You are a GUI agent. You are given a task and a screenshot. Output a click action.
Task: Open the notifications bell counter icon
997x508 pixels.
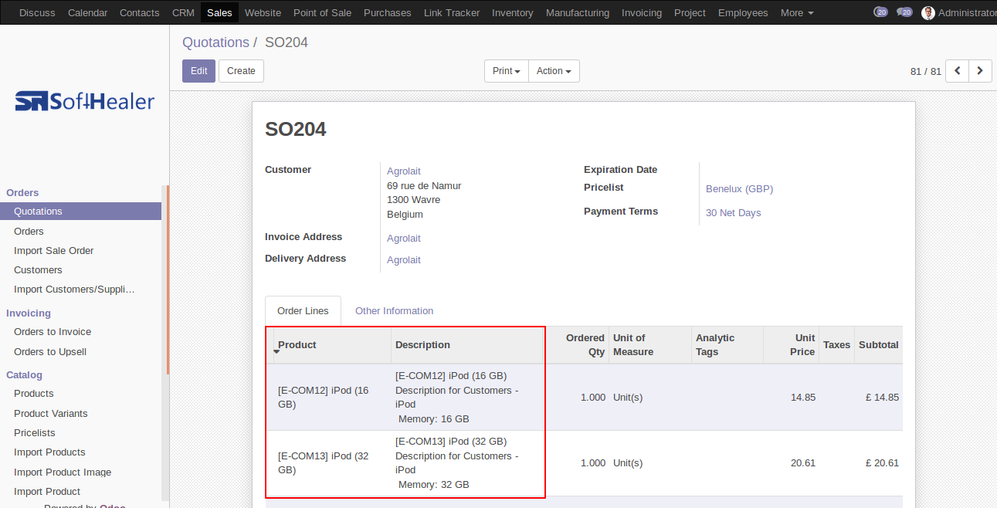click(880, 12)
